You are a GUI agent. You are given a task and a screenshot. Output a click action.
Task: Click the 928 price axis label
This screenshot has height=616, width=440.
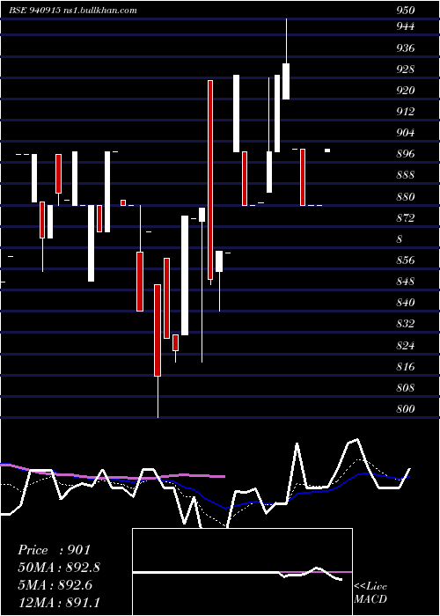pyautogui.click(x=406, y=70)
